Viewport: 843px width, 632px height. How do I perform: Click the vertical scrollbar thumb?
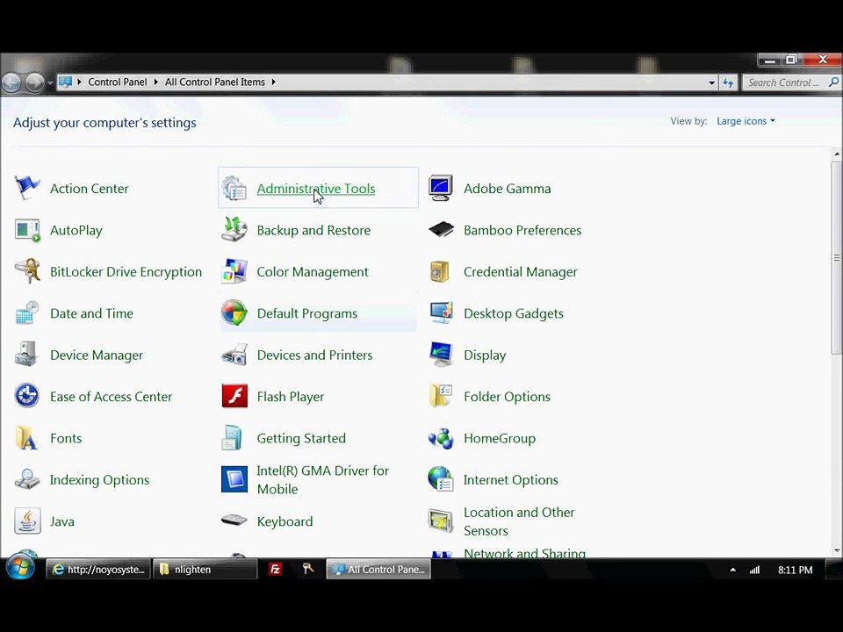(837, 257)
